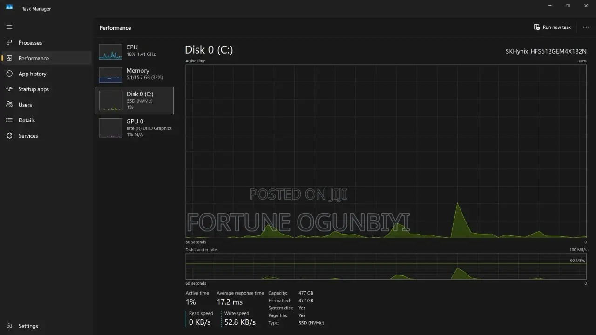Click the Details list icon
596x335 pixels.
9,120
